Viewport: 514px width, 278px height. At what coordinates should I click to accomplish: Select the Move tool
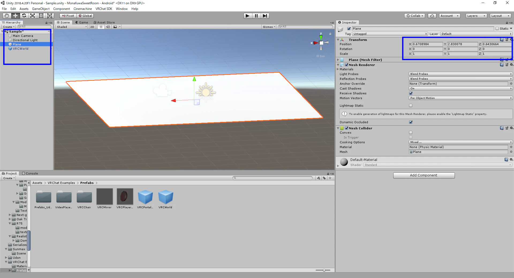point(15,16)
